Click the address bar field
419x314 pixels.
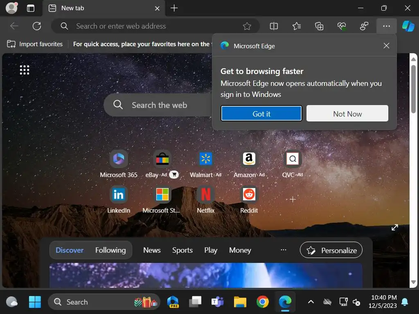click(155, 26)
